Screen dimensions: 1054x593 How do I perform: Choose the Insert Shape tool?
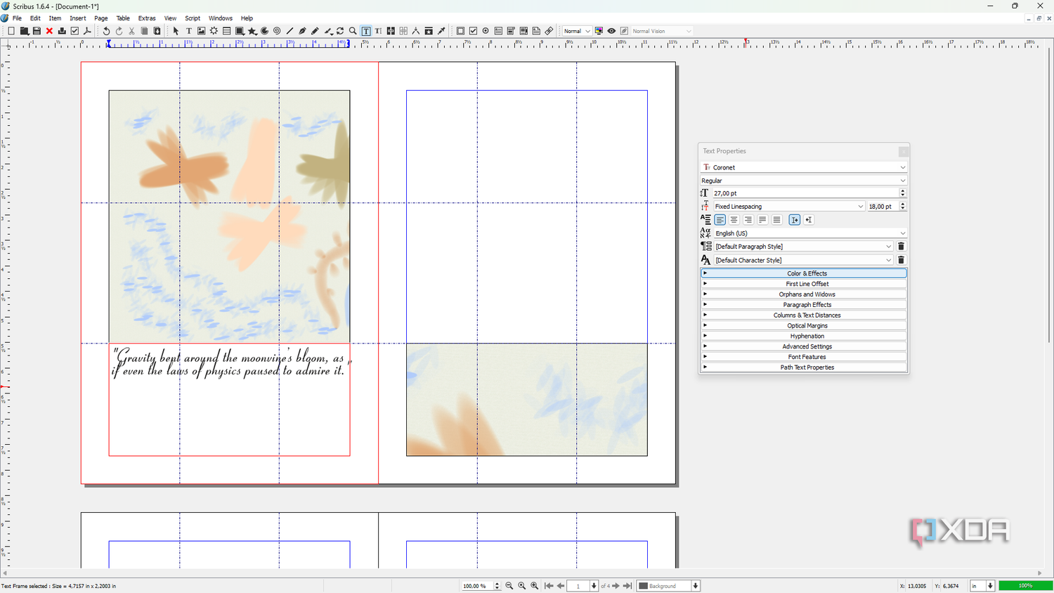tap(240, 31)
